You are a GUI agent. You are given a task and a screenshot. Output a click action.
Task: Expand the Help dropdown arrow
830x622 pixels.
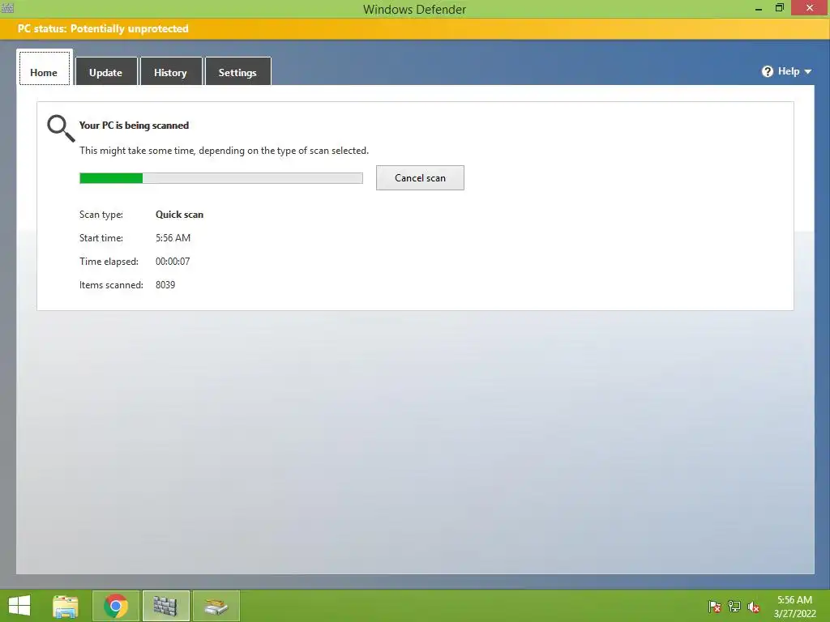(808, 71)
